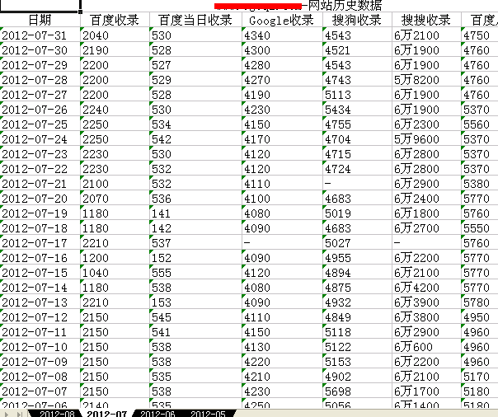Click the 搜狗收录 header cell

pyautogui.click(x=356, y=20)
